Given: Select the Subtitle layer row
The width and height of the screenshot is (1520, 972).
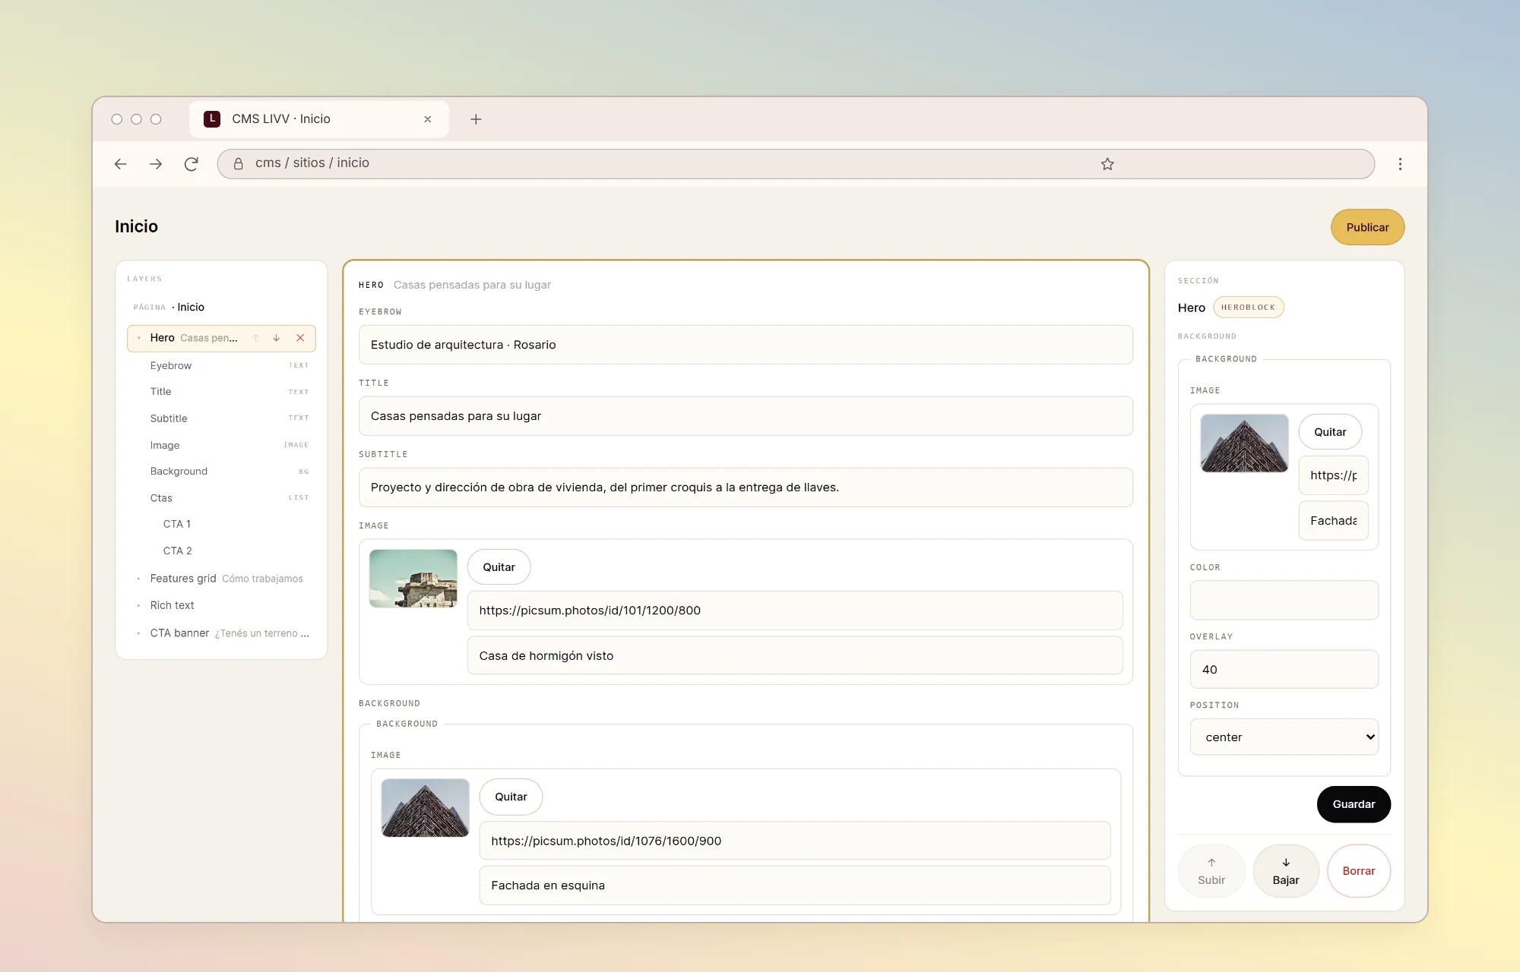Looking at the screenshot, I should point(221,418).
